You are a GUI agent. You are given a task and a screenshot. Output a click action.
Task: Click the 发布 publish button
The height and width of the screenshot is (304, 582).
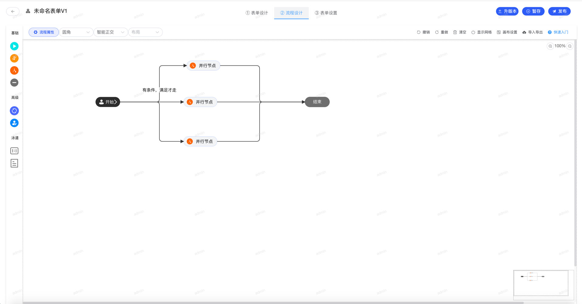[x=559, y=11]
